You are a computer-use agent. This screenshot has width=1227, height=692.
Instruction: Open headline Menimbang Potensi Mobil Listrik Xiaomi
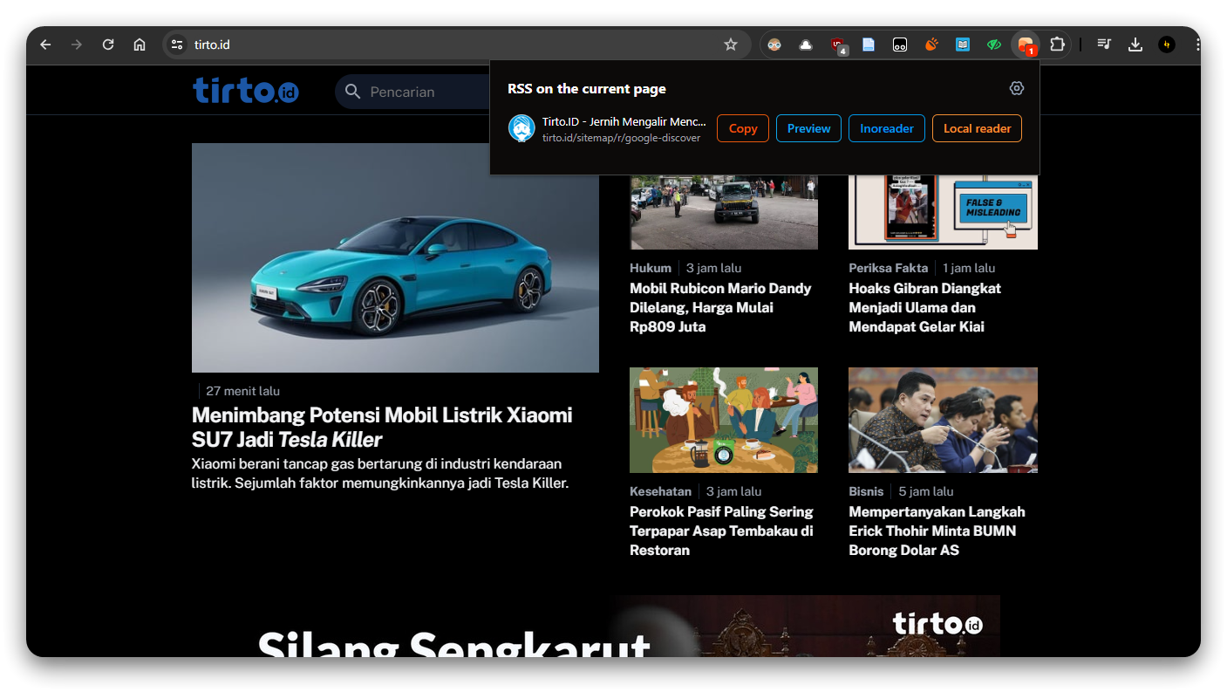click(x=382, y=427)
